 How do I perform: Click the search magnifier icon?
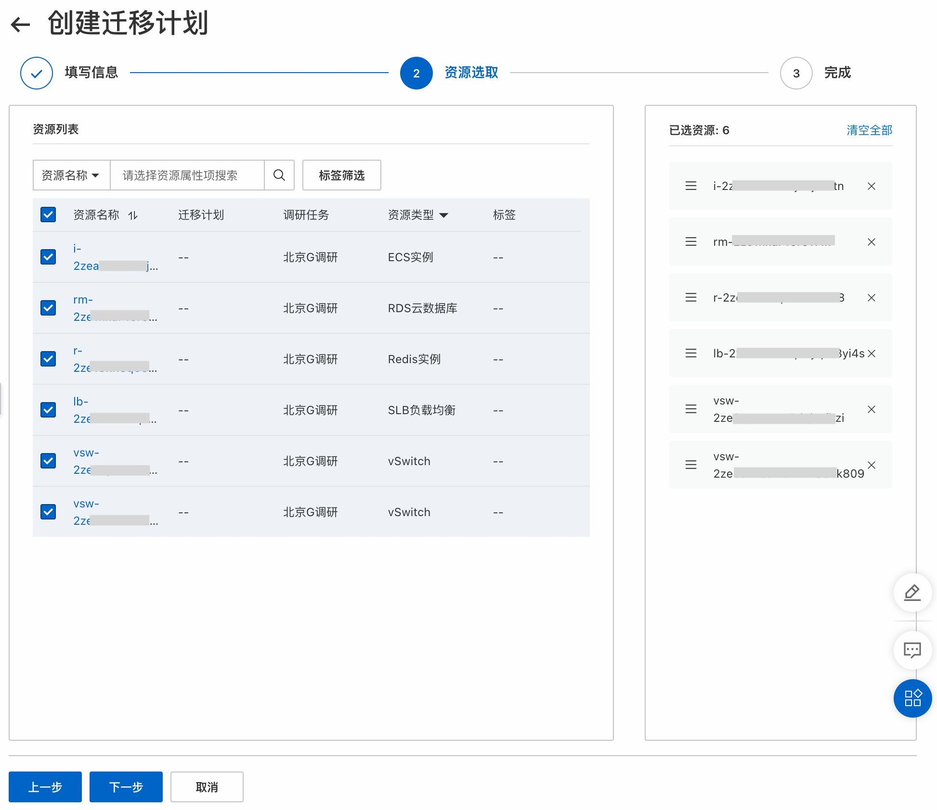tap(279, 175)
